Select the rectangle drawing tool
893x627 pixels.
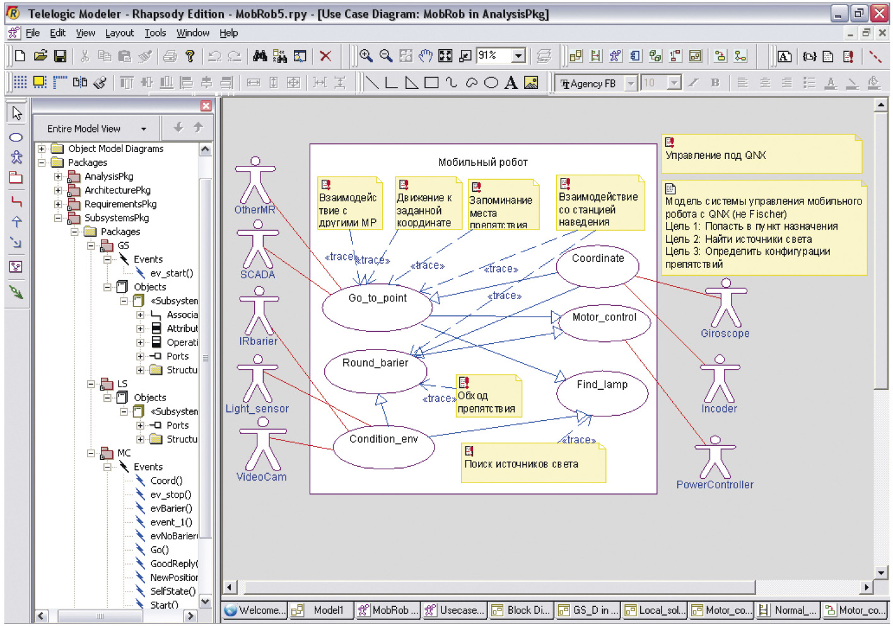click(x=431, y=83)
